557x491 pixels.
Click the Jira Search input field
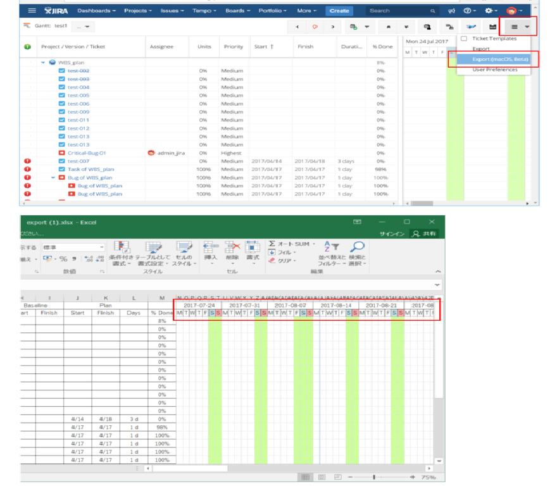coord(402,11)
